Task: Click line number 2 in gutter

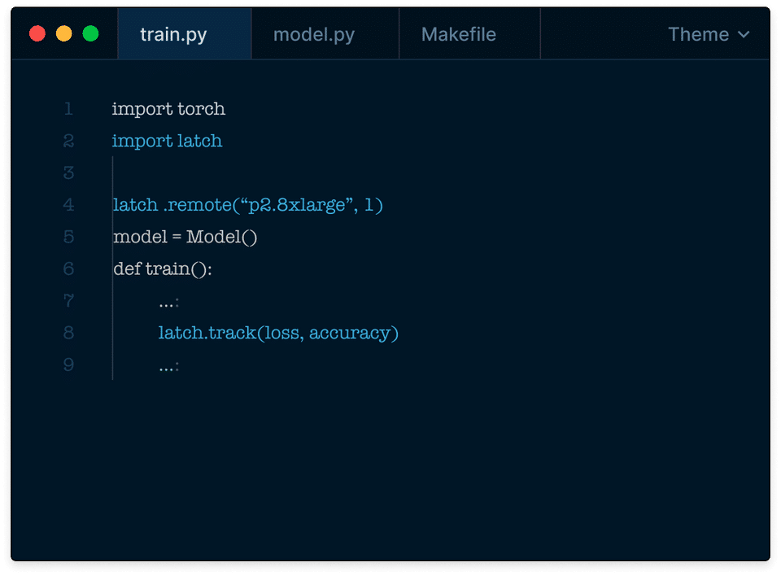Action: pyautogui.click(x=68, y=141)
